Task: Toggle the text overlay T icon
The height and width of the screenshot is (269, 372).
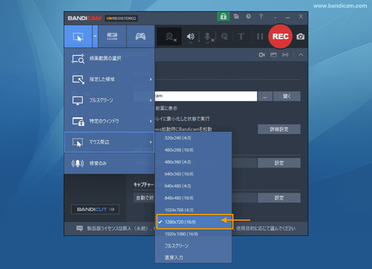Action: (x=241, y=36)
